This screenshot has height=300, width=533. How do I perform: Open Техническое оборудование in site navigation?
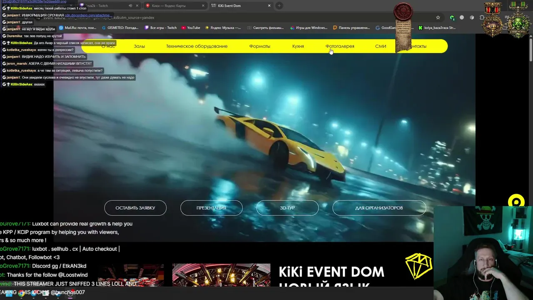click(197, 46)
